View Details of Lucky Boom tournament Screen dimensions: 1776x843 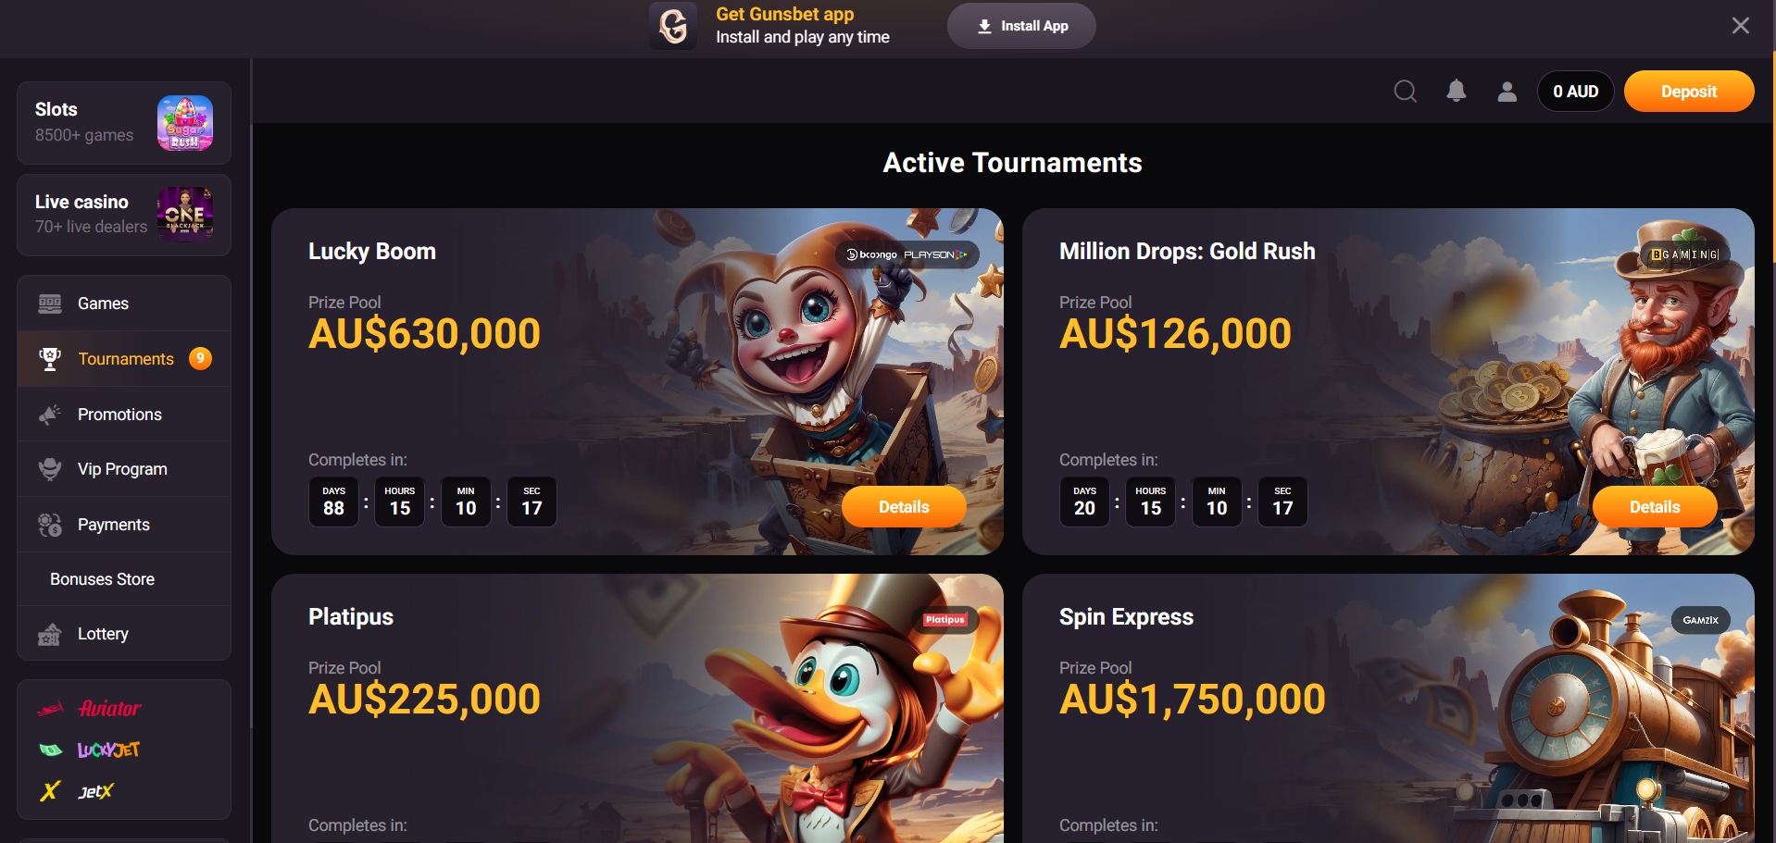coord(904,507)
